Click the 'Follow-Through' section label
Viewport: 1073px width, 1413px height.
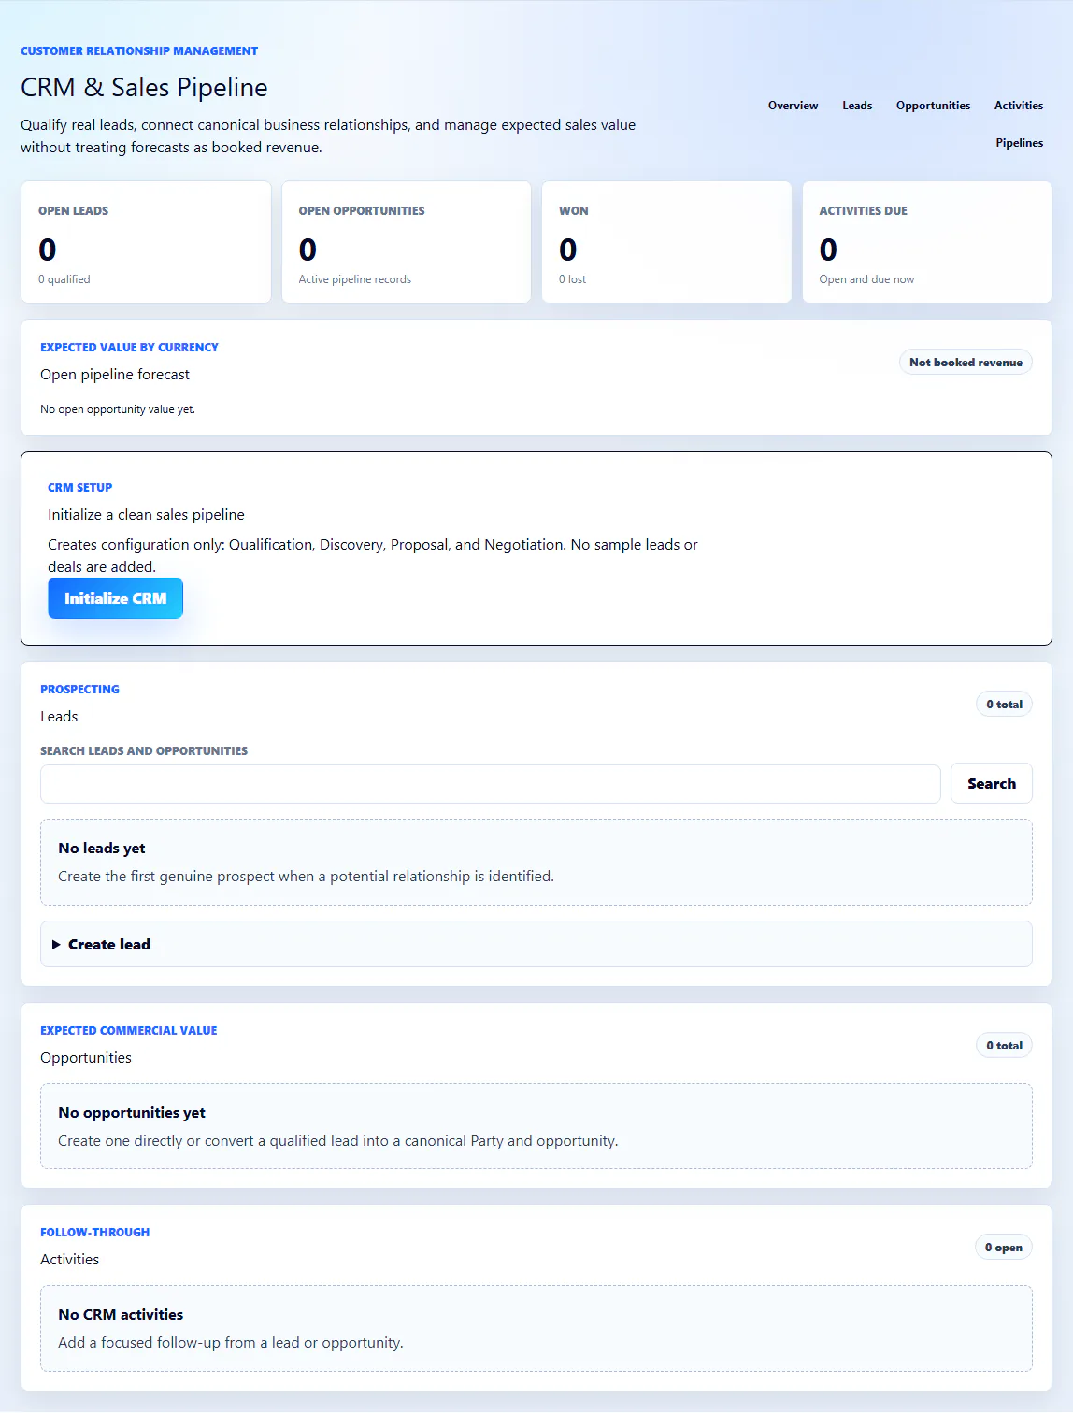[x=94, y=1233]
